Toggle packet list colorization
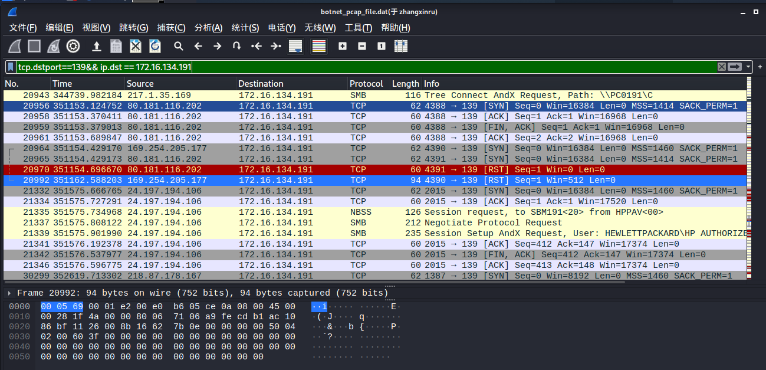Viewport: 766px width, 370px height. click(319, 46)
